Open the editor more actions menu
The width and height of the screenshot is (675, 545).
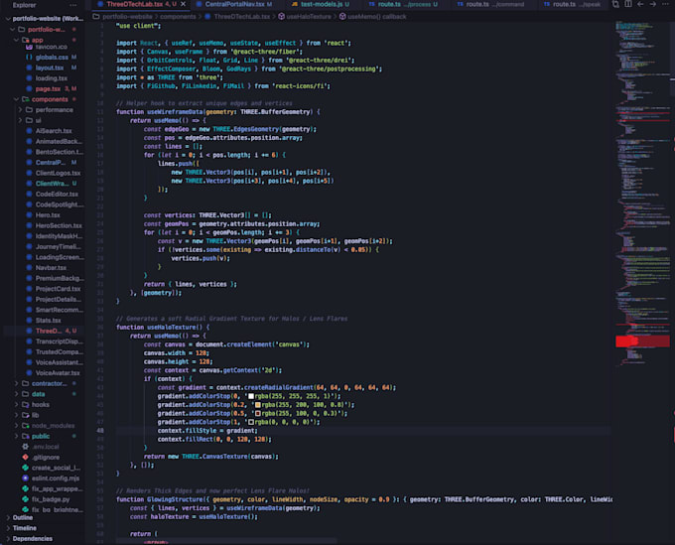click(665, 4)
